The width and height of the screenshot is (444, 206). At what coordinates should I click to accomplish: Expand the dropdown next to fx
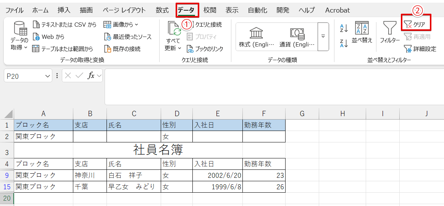pos(99,76)
